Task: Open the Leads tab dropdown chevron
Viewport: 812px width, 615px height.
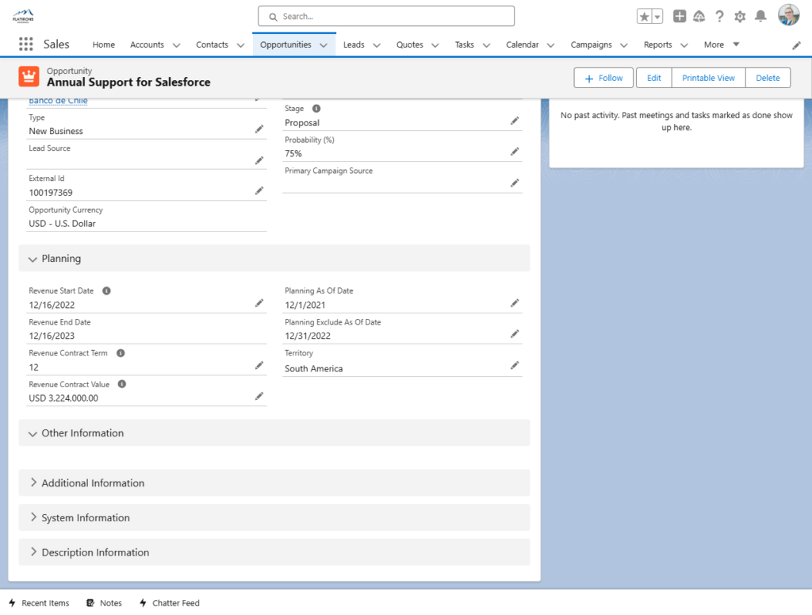Action: click(377, 45)
